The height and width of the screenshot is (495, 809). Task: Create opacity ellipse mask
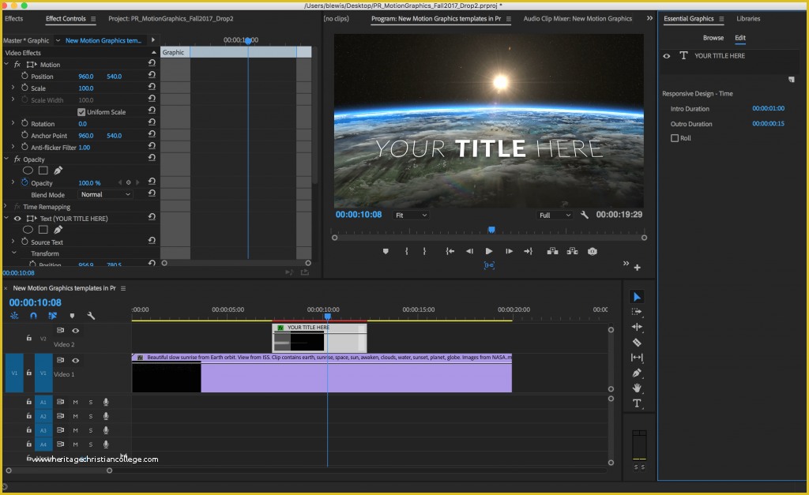28,171
